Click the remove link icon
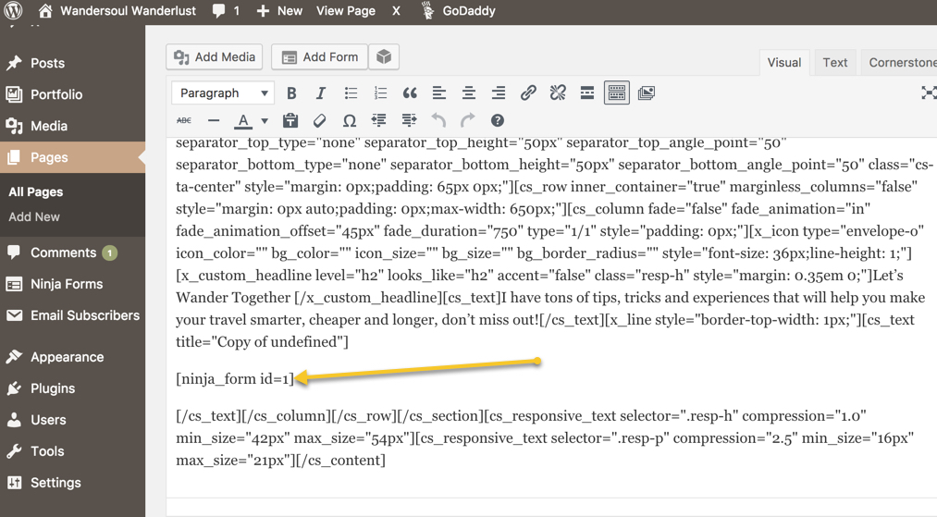Image resolution: width=937 pixels, height=517 pixels. [x=558, y=93]
